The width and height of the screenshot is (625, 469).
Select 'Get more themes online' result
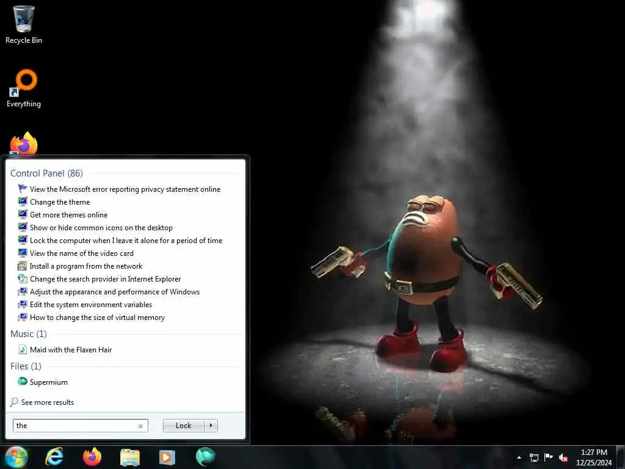pos(68,214)
